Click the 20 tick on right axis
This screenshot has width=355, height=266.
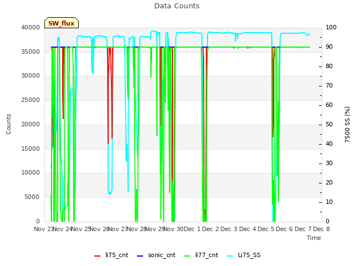click(x=329, y=182)
